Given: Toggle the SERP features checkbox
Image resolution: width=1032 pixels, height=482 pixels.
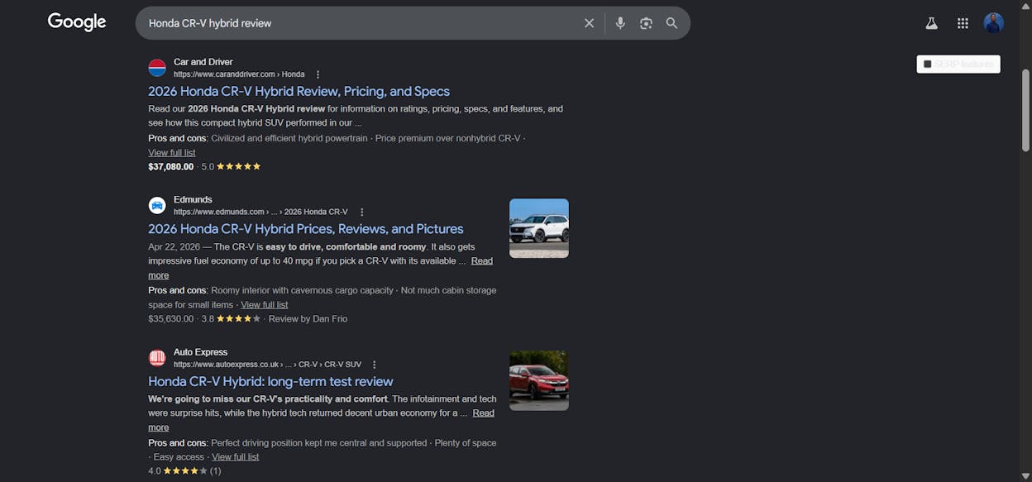Looking at the screenshot, I should (928, 64).
